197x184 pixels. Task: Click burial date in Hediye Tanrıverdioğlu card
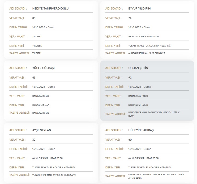(44, 27)
